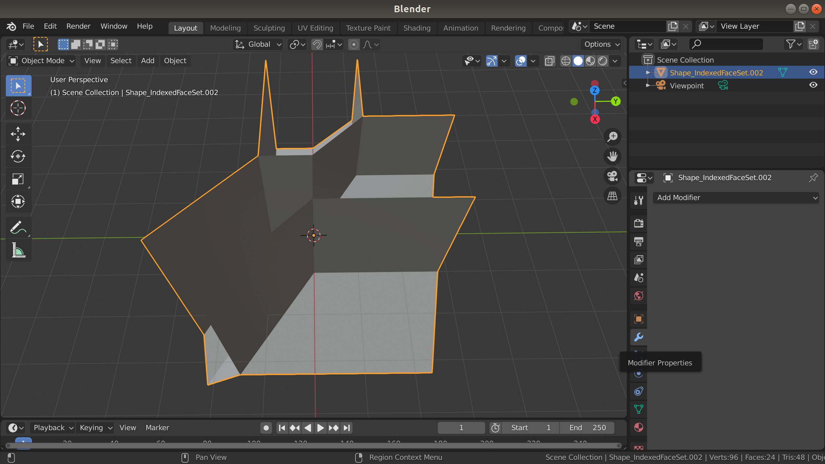Open the Material properties tab
825x464 pixels.
click(x=638, y=427)
